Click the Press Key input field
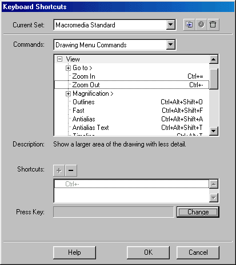 (x=114, y=212)
